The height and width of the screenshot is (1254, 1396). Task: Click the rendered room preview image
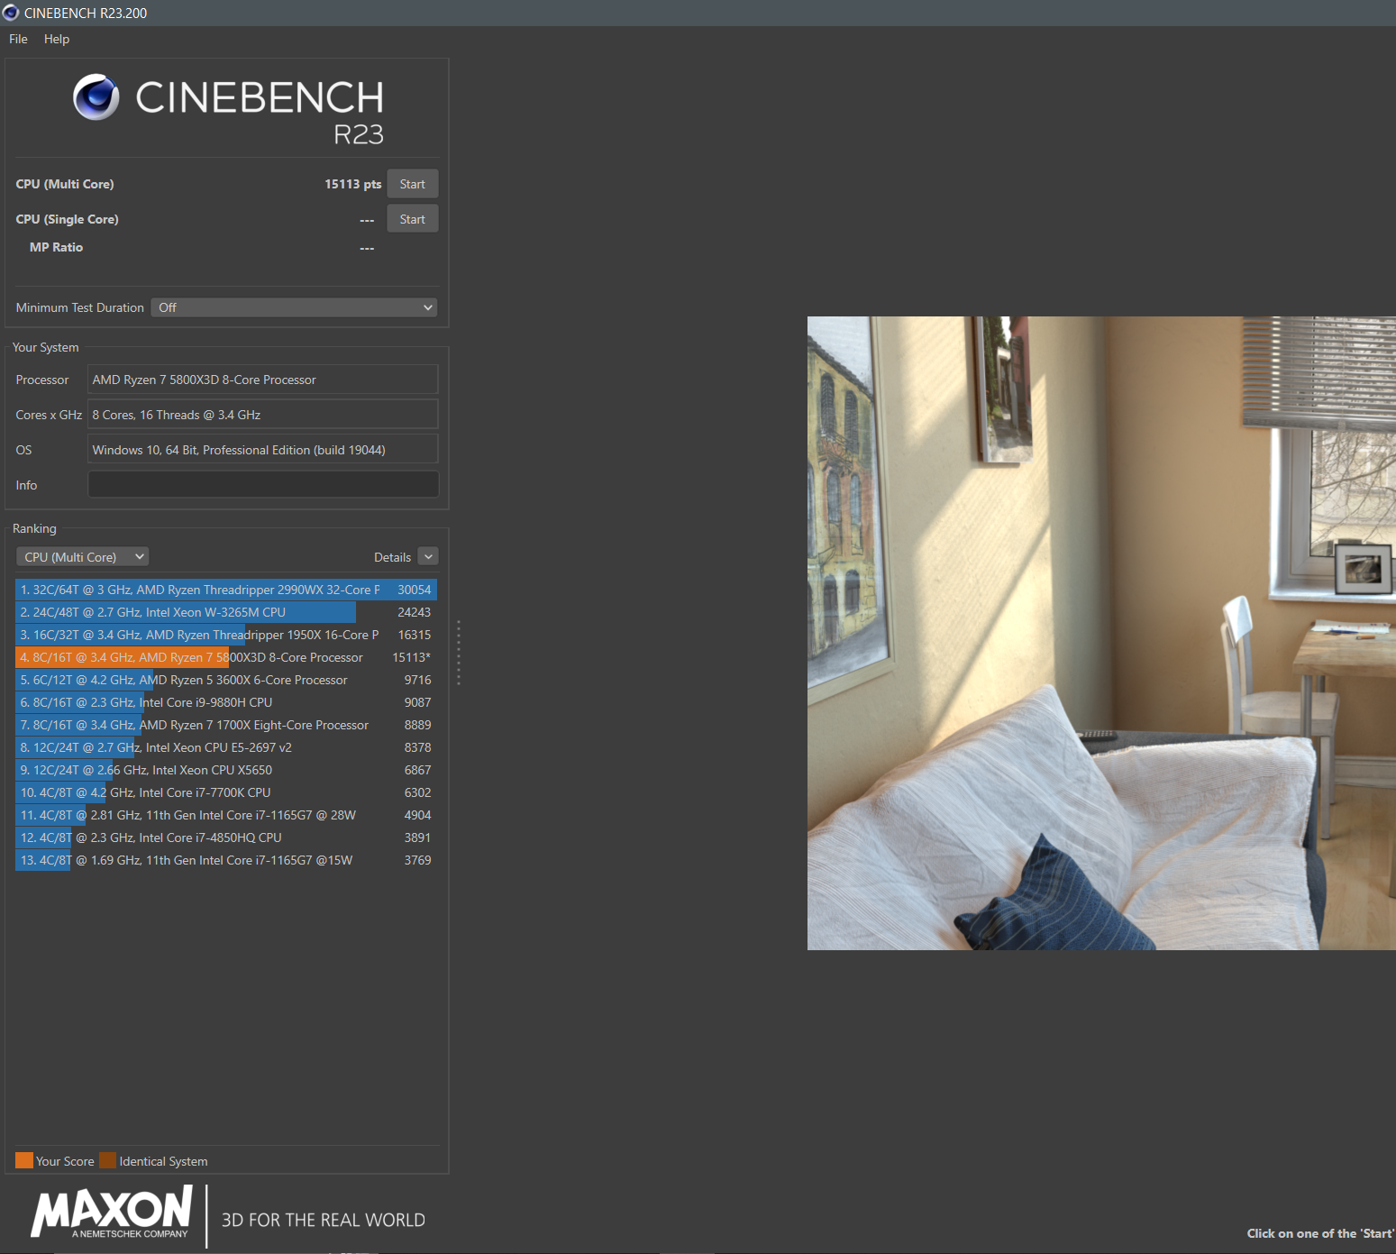point(1101,633)
